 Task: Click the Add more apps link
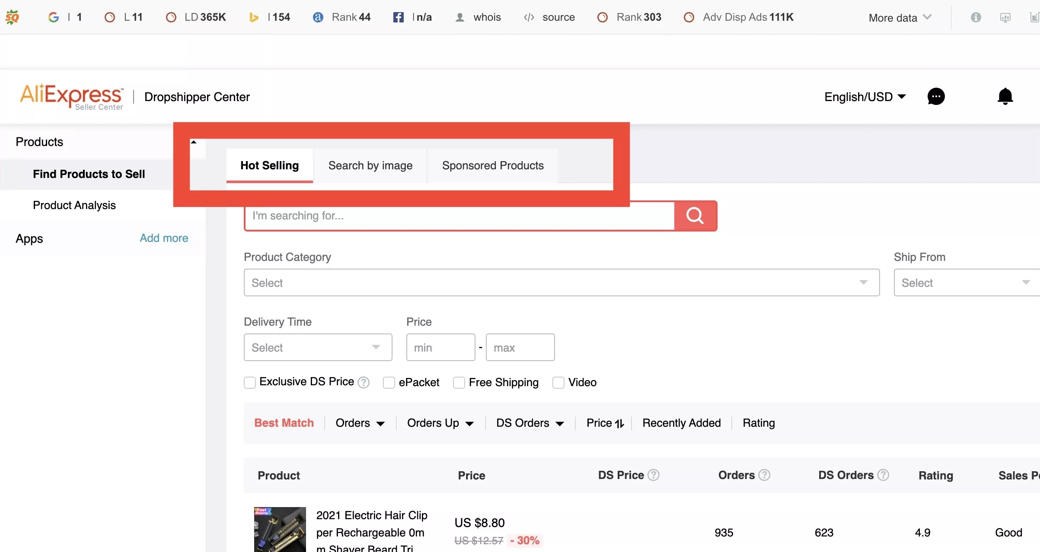point(164,238)
